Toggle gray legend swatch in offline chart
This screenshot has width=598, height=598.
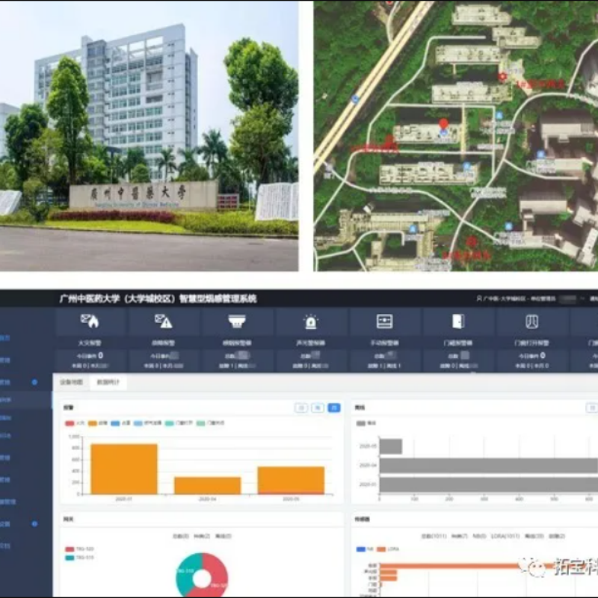pyautogui.click(x=361, y=423)
